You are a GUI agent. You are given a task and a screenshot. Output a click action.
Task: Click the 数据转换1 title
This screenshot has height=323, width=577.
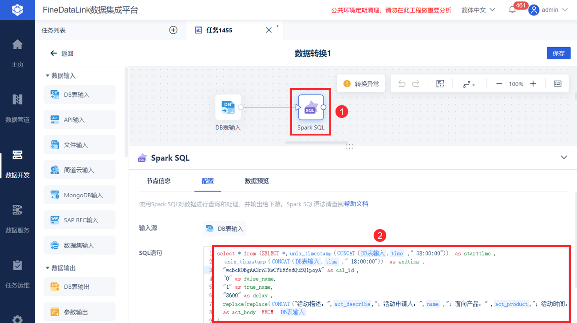tap(313, 53)
